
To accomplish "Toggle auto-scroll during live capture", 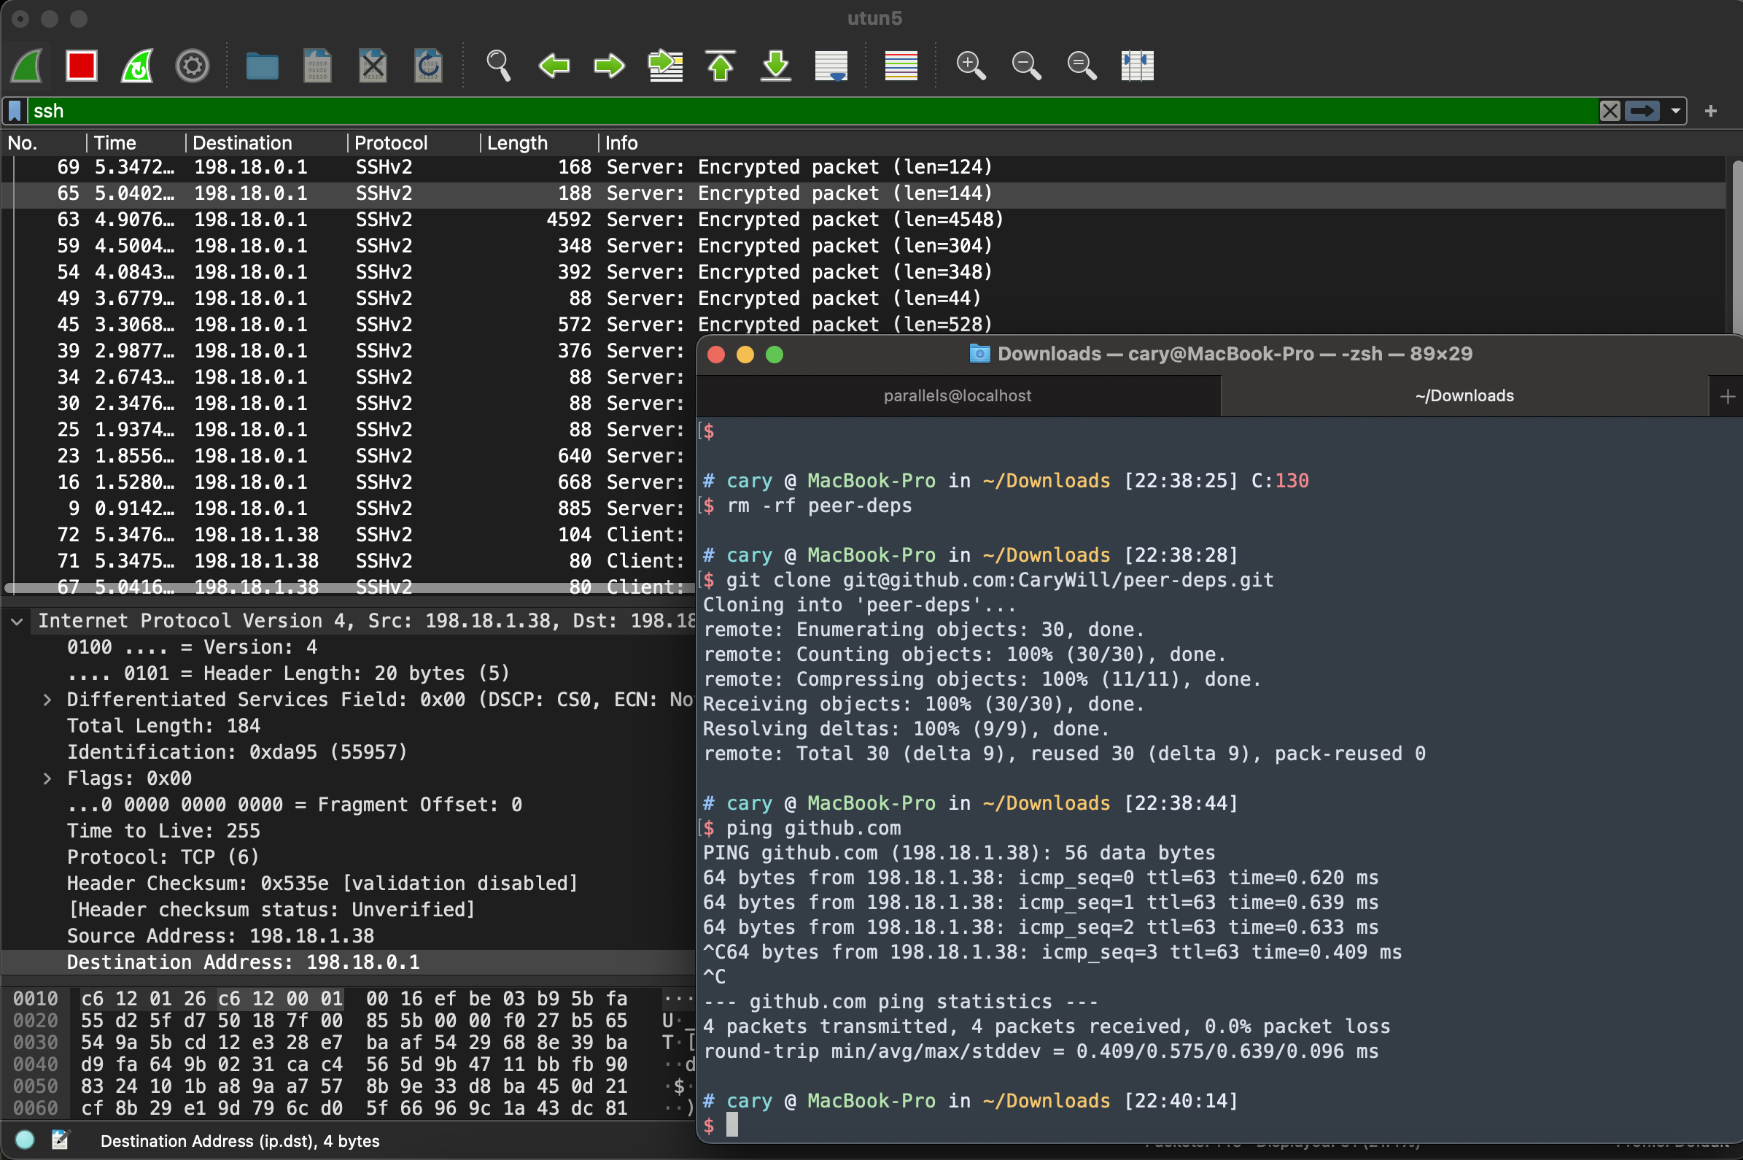I will point(831,66).
